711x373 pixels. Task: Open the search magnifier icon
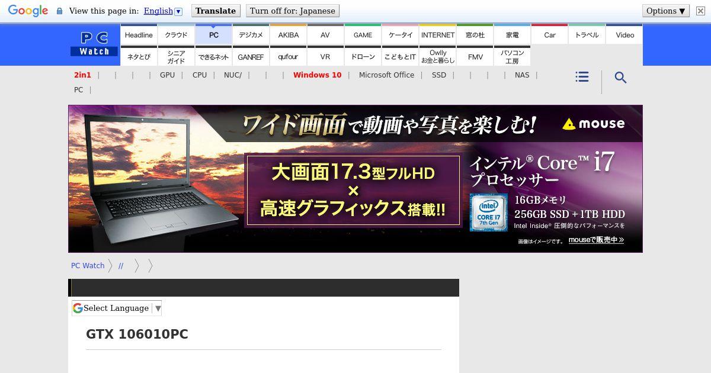(x=620, y=78)
